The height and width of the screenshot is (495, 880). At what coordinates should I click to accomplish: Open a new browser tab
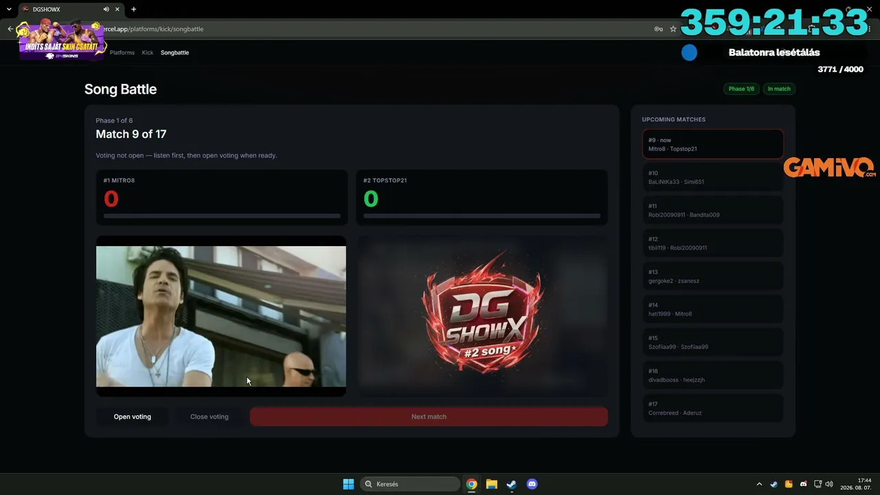pyautogui.click(x=133, y=9)
